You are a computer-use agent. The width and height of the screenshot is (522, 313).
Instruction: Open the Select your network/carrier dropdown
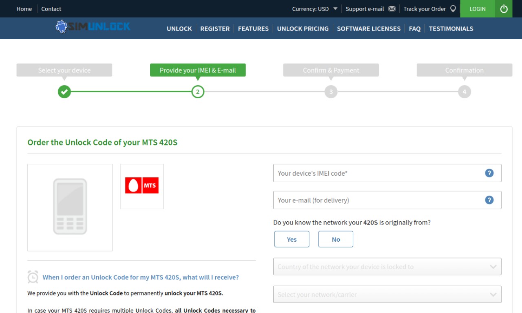click(x=387, y=294)
